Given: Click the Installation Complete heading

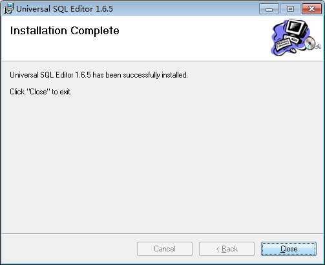Looking at the screenshot, I should pos(65,30).
